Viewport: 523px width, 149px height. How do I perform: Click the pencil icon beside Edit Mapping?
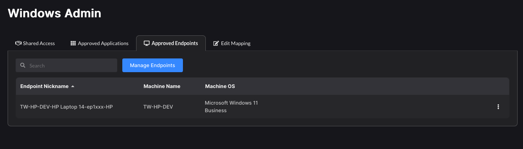(x=216, y=43)
